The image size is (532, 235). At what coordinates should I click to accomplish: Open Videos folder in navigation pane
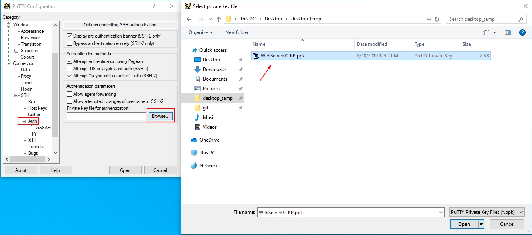point(210,127)
